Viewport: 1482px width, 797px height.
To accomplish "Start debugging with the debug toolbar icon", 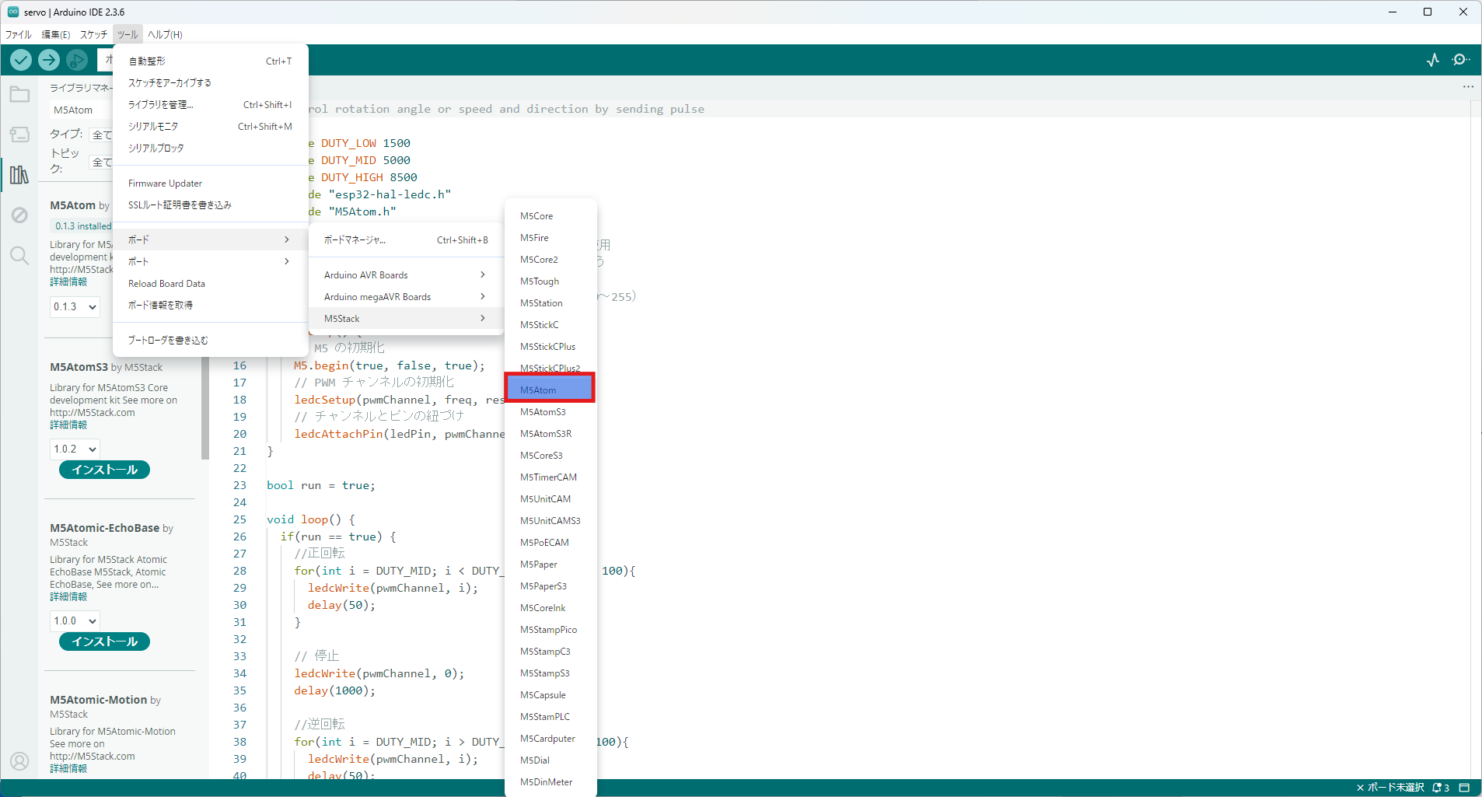I will click(76, 59).
